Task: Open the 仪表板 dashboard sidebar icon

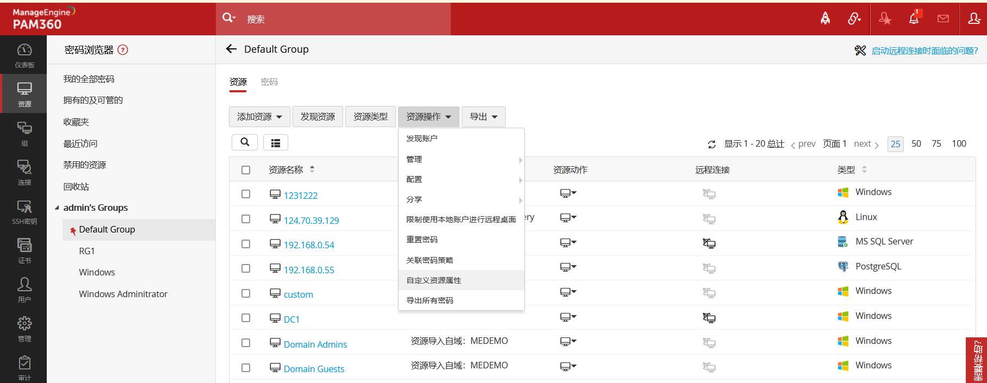Action: pos(24,55)
